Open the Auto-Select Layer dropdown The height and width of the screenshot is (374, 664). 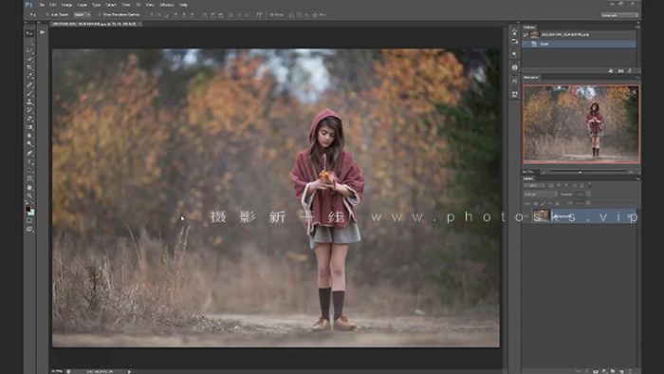click(82, 15)
